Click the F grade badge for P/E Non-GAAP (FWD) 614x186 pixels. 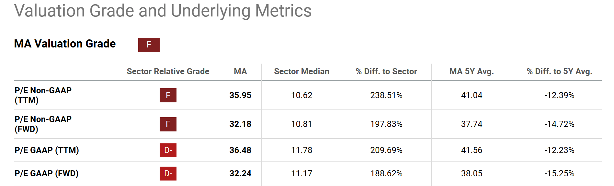(168, 124)
